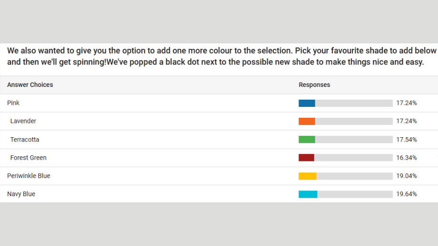Click the survey question text
Screen dimensions: 438x246
click(221, 57)
